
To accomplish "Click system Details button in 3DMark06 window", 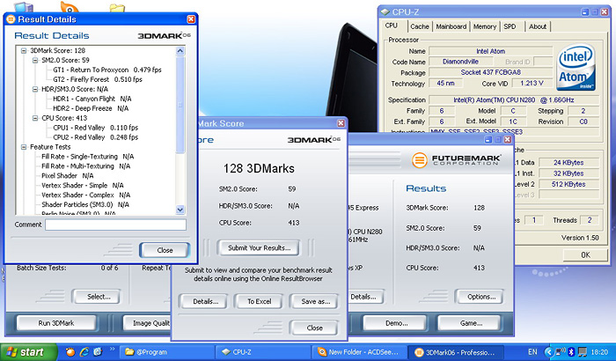I will [364, 297].
